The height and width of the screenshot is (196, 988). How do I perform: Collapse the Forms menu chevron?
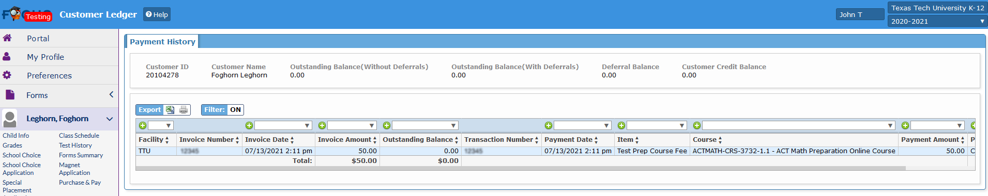pos(111,94)
